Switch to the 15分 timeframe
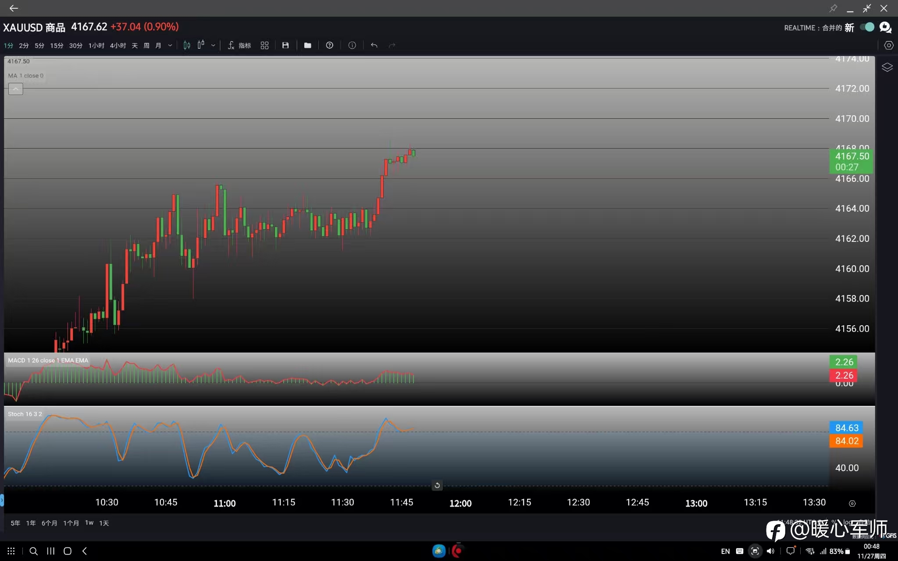Image resolution: width=898 pixels, height=561 pixels. [x=57, y=46]
